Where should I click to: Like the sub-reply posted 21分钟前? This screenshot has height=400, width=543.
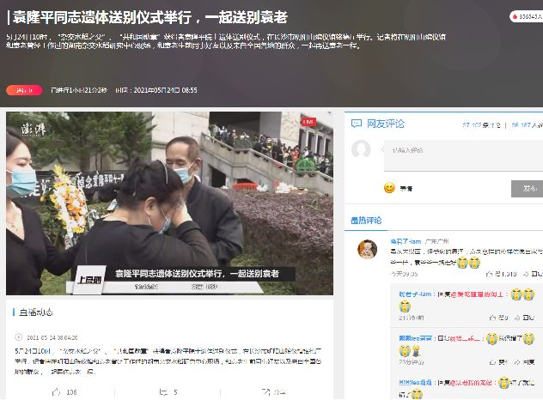tap(499, 318)
